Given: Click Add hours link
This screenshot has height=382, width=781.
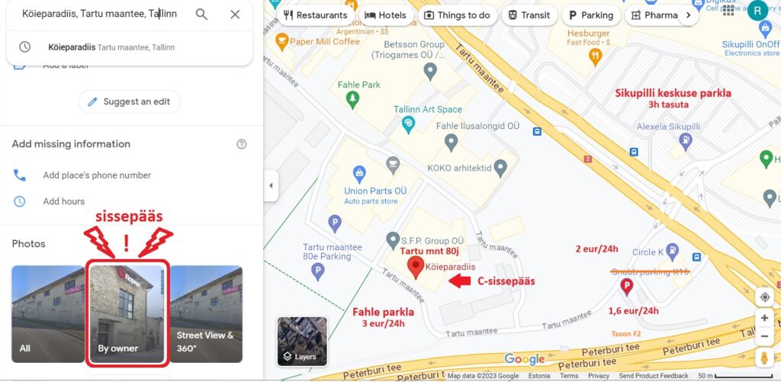Looking at the screenshot, I should [x=64, y=201].
